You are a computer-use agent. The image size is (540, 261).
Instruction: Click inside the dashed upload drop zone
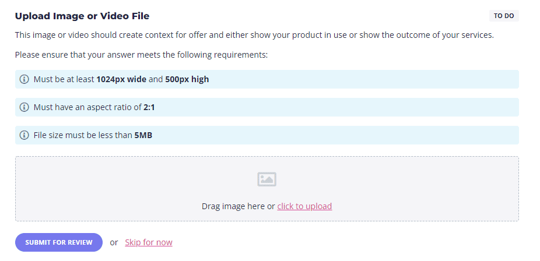coord(267,189)
